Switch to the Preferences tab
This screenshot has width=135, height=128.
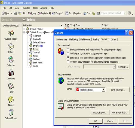coord(62,39)
